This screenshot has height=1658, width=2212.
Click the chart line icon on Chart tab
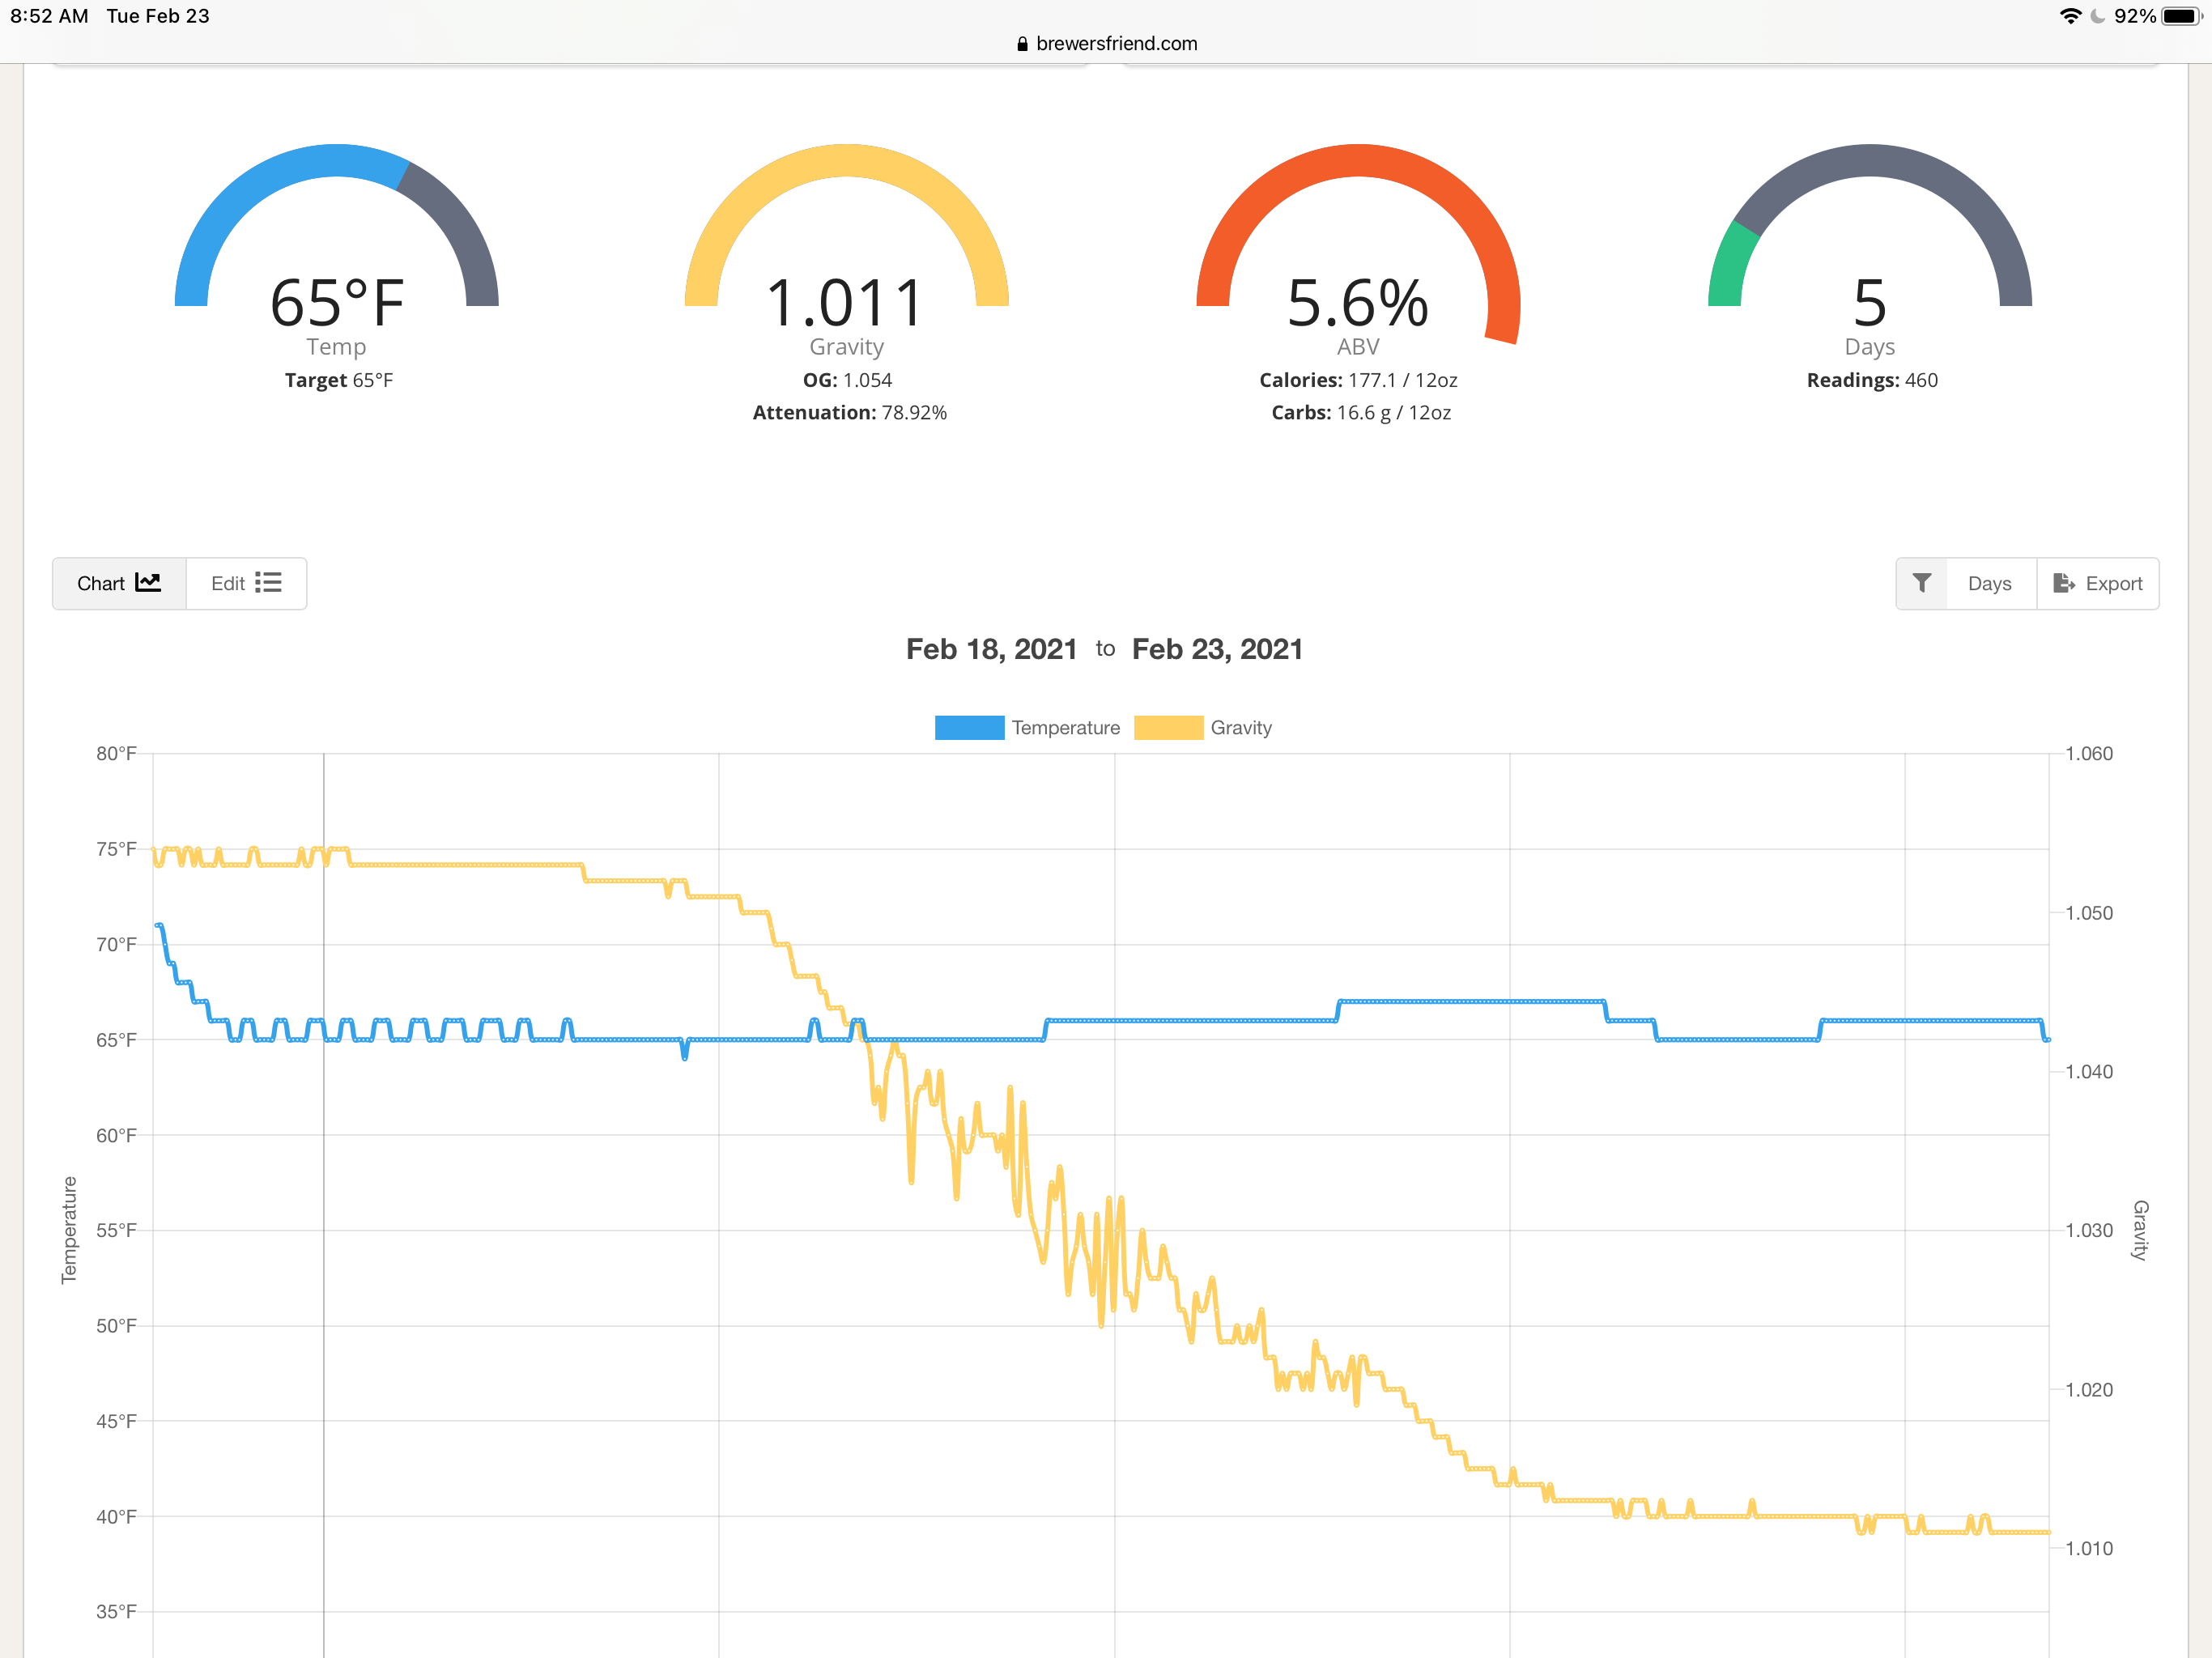pos(148,582)
